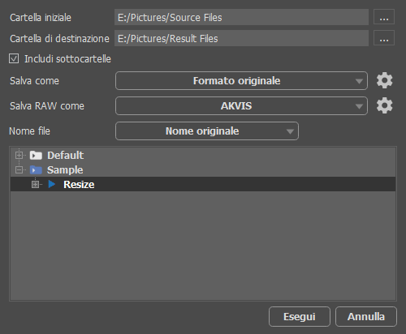406x334 pixels.
Task: Expand the Resize action node
Action: pyautogui.click(x=35, y=184)
